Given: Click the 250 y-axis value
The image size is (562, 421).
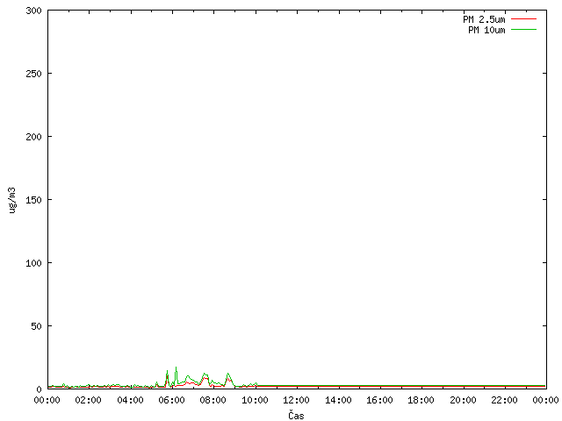Looking at the screenshot, I should pyautogui.click(x=33, y=74).
